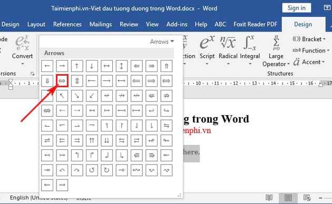Click the Sign in button

pos(296,8)
